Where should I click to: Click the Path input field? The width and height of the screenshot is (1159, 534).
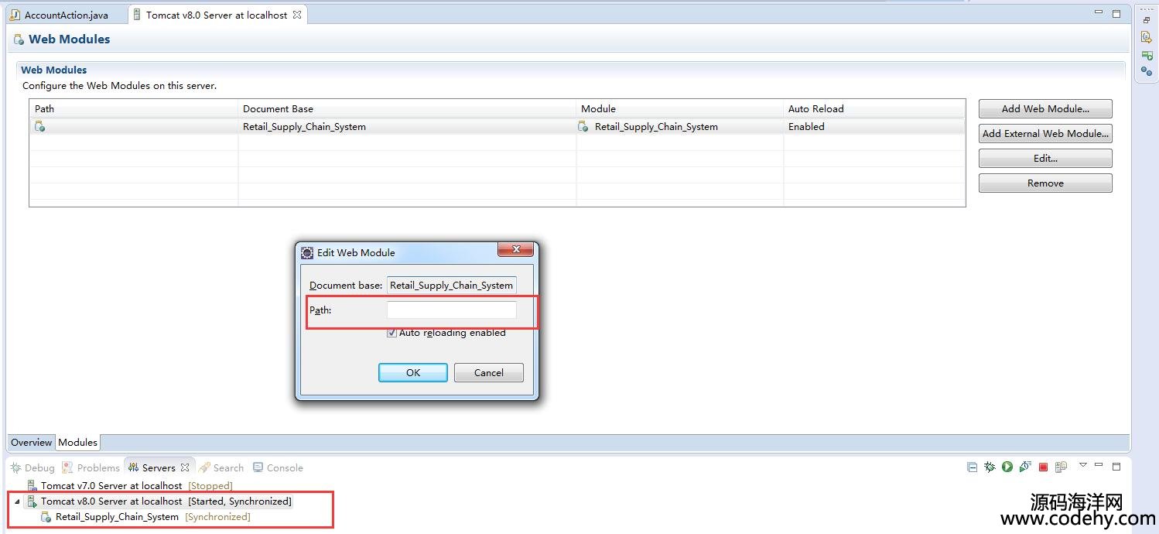(451, 310)
